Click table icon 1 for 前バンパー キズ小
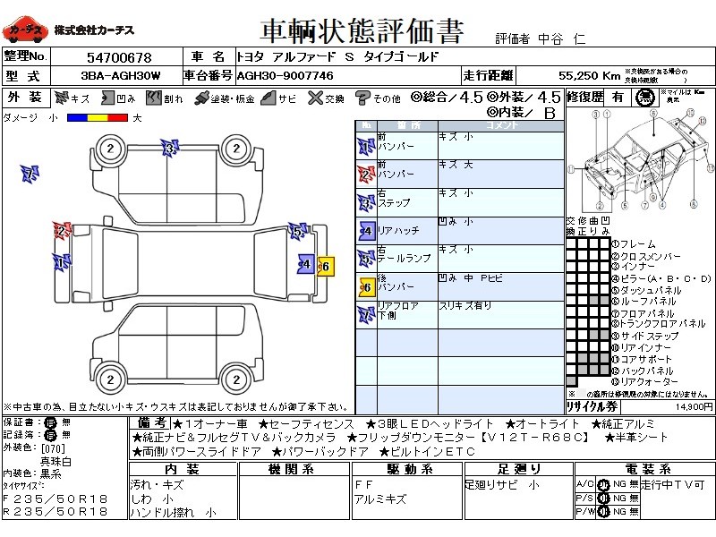Image resolution: width=716 pixels, height=537 pixels. (366, 147)
